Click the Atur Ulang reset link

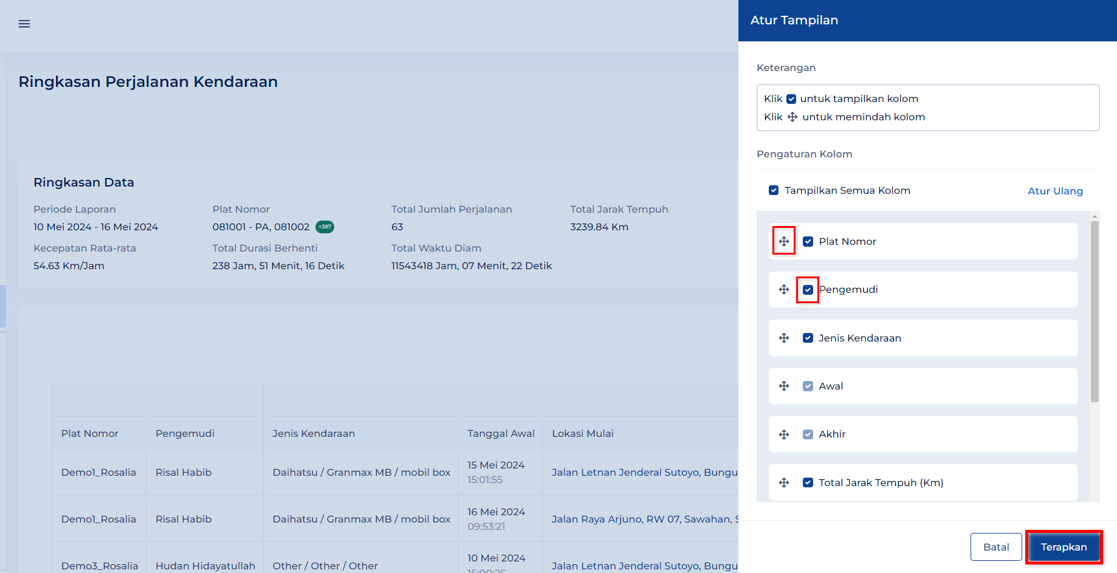point(1055,191)
